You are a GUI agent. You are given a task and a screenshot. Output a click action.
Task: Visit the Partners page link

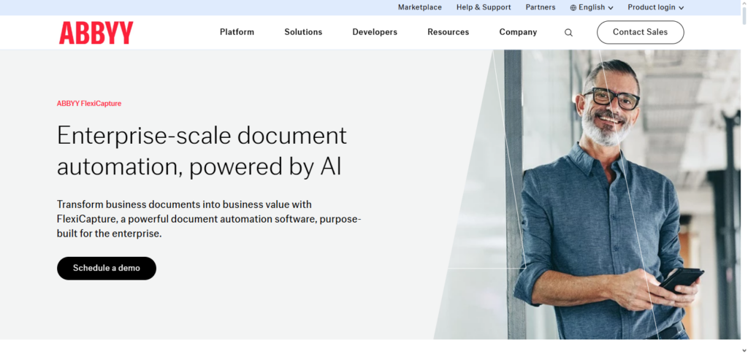point(541,7)
